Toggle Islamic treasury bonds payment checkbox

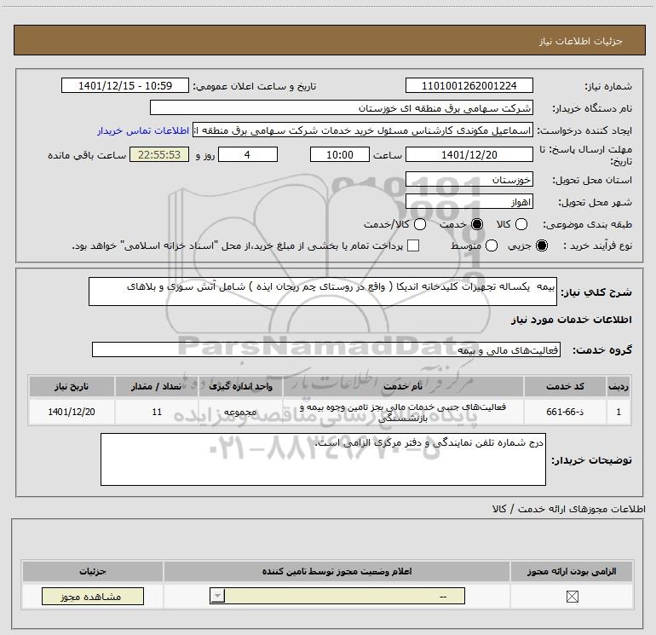(x=413, y=245)
